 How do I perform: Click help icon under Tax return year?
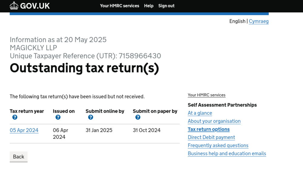[x=15, y=117]
